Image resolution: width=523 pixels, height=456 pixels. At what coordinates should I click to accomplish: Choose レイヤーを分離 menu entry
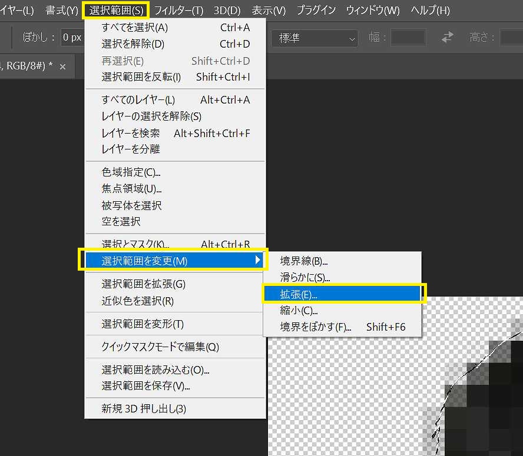pos(176,149)
